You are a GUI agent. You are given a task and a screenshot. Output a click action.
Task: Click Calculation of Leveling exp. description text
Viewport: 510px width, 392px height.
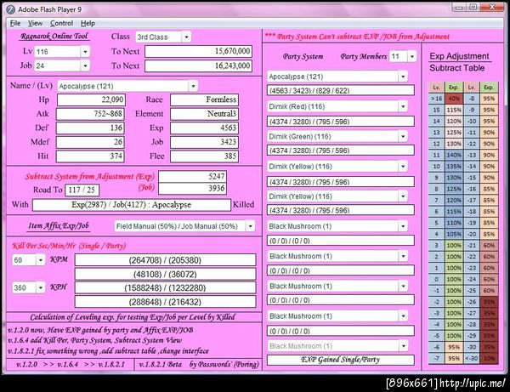[133, 317]
